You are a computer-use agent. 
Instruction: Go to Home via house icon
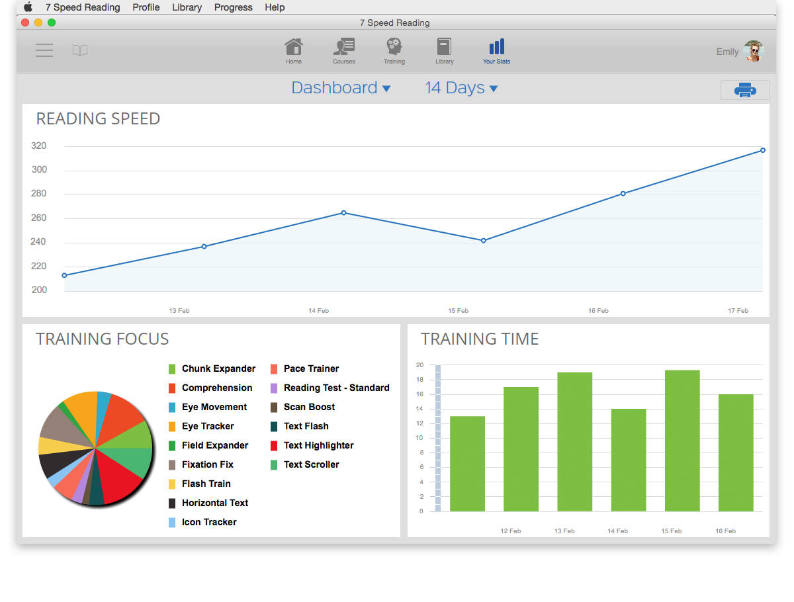(x=294, y=47)
